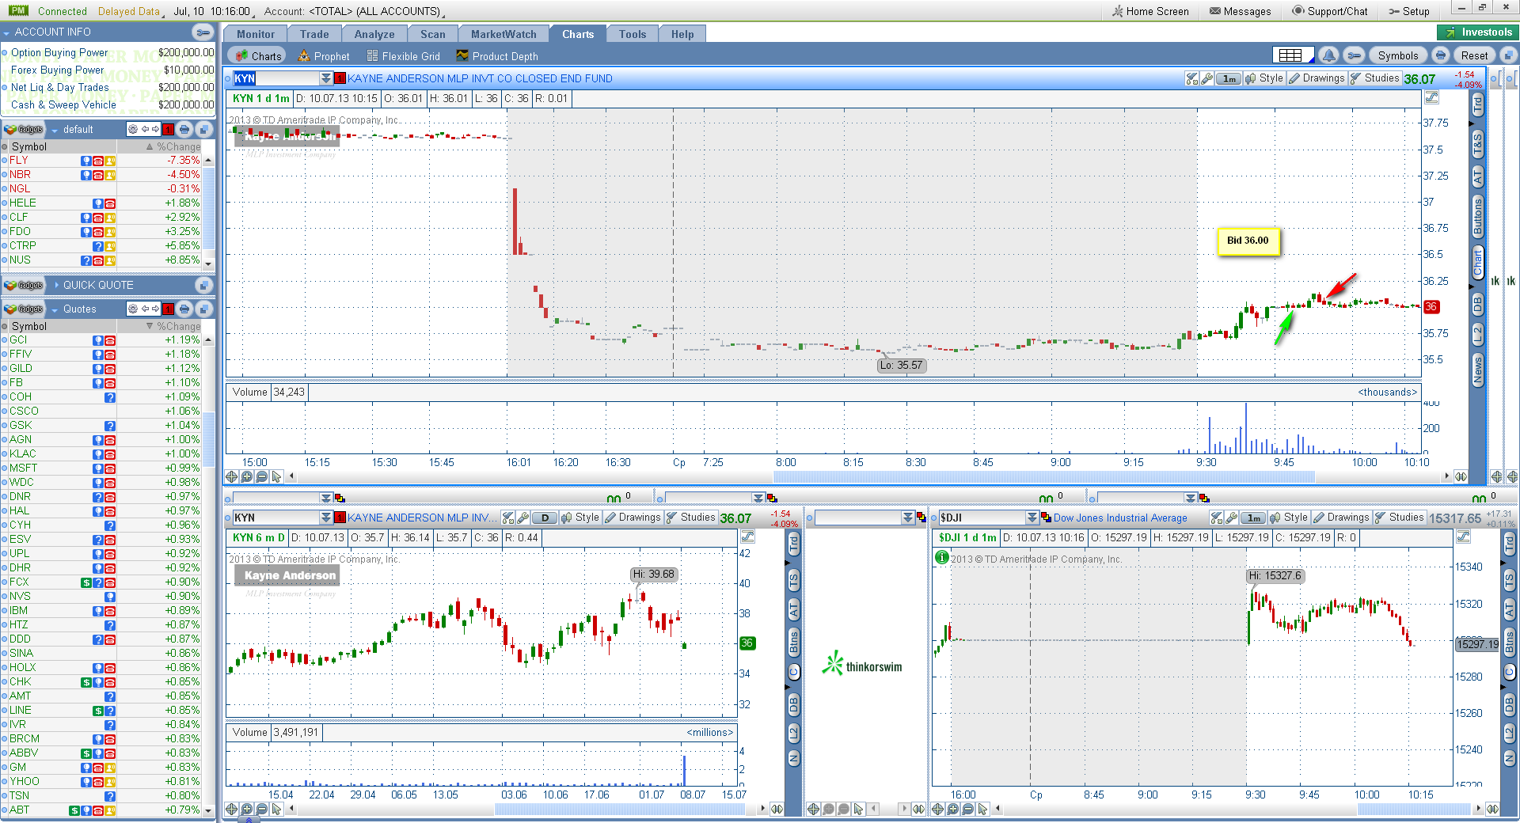
Task: Click the red phone icon on NBR row
Action: point(97,175)
